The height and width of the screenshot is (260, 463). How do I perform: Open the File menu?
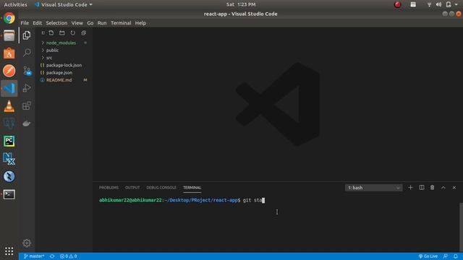pyautogui.click(x=25, y=23)
